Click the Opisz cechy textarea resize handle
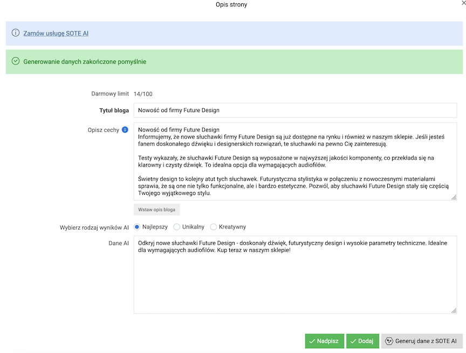466x353 pixels. pos(454,197)
